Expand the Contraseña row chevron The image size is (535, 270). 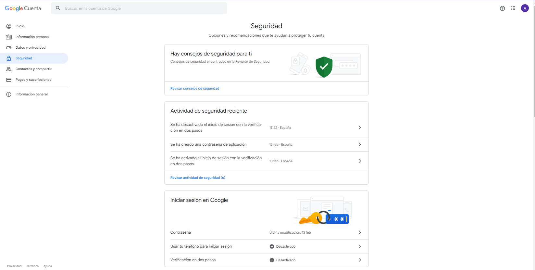click(359, 232)
